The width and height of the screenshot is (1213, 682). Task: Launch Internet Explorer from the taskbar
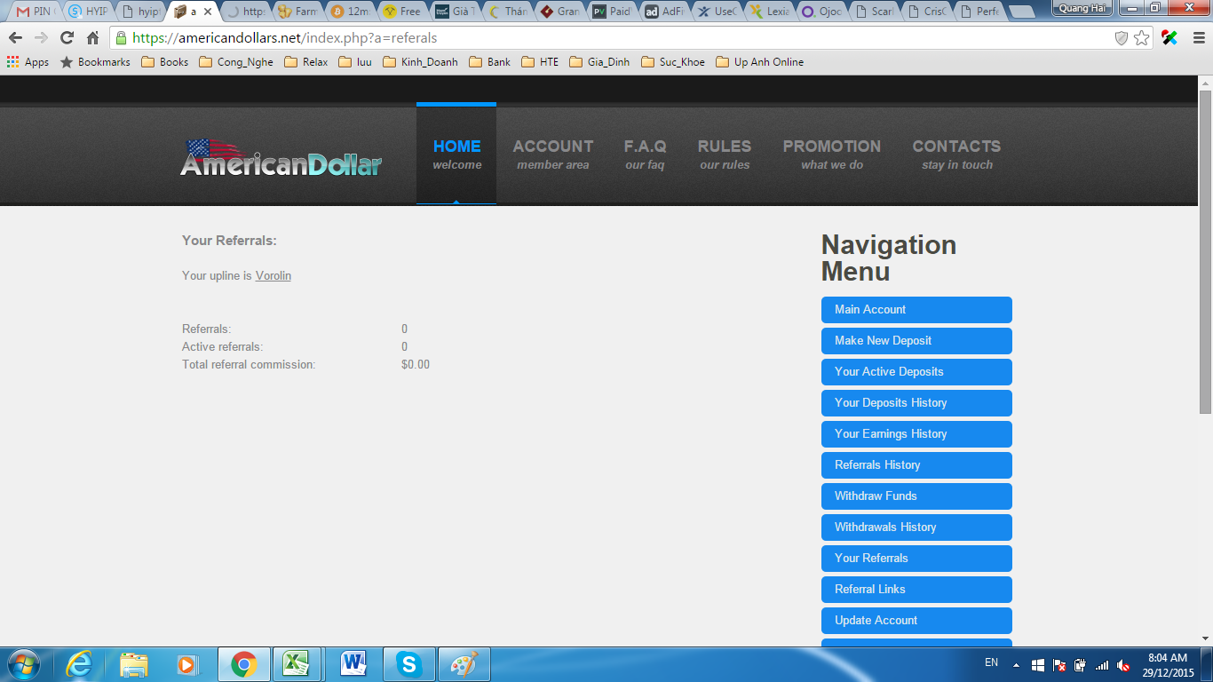coord(79,664)
